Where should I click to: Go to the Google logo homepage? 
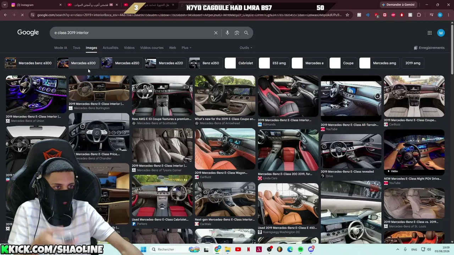(x=28, y=33)
